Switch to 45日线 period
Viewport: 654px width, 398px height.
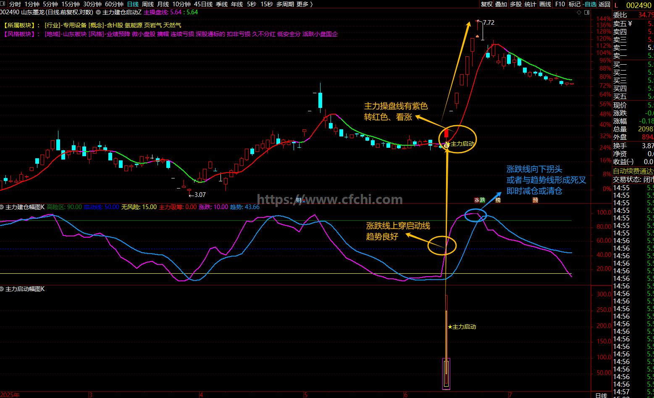[x=203, y=4]
